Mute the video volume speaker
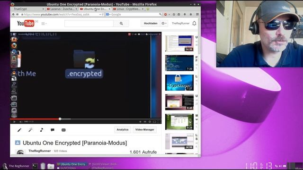Viewport: 303px width, 170px height. (21, 122)
